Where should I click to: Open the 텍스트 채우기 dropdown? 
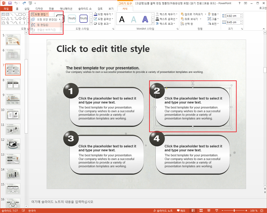pos(167,14)
